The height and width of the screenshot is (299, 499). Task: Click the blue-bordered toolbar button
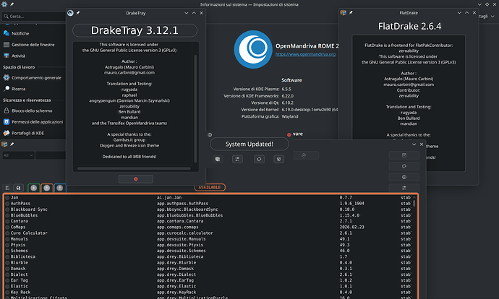tap(60, 187)
